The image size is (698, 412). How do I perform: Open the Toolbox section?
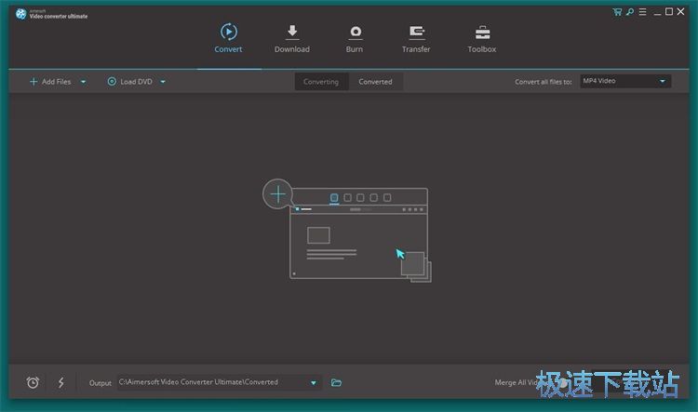click(481, 38)
